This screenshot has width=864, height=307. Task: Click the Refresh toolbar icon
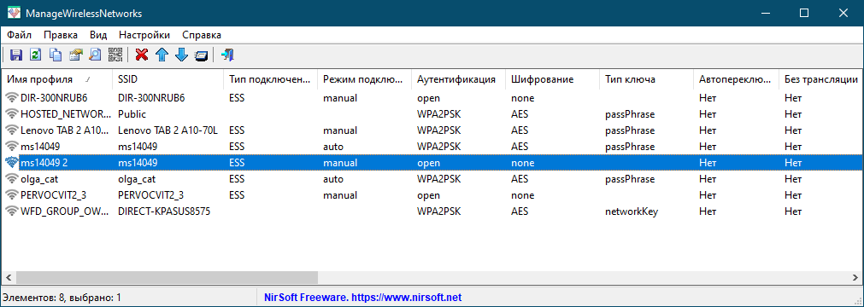coord(36,55)
